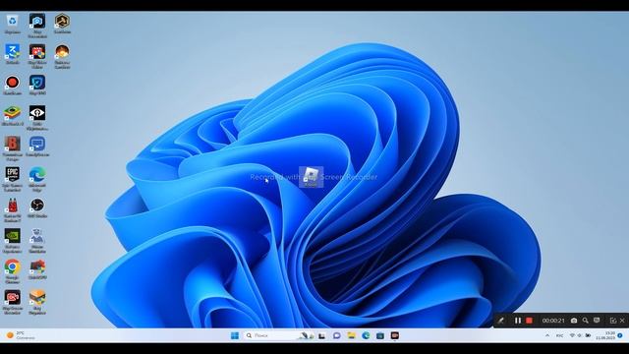Open the Chat app on the taskbar

tap(336, 335)
